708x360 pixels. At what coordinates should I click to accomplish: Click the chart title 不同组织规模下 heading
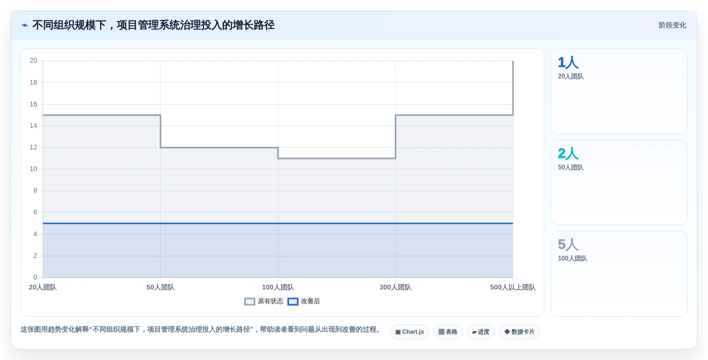point(153,25)
